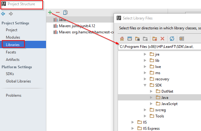Expand the svcreg folder
This screenshot has height=131, width=201.
click(x=145, y=110)
